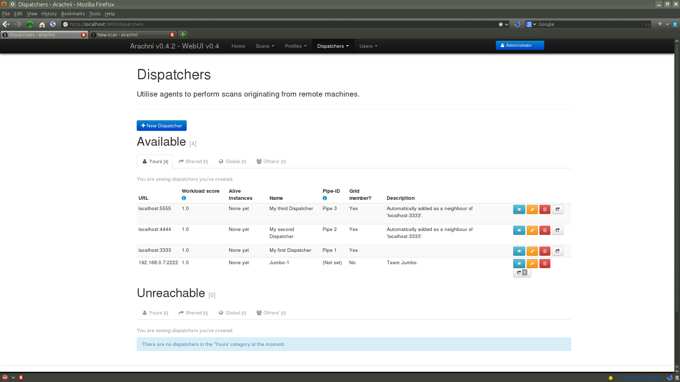
Task: Select the Yours [0] tab under Unreachable
Action: coord(155,313)
